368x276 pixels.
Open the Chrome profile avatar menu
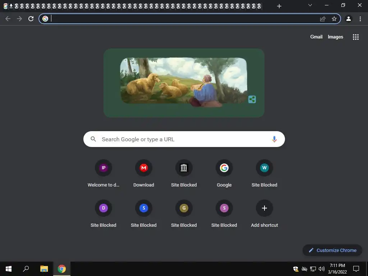pyautogui.click(x=349, y=19)
